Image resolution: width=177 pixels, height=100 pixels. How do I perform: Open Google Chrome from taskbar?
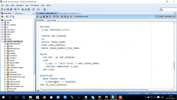[x=44, y=97]
